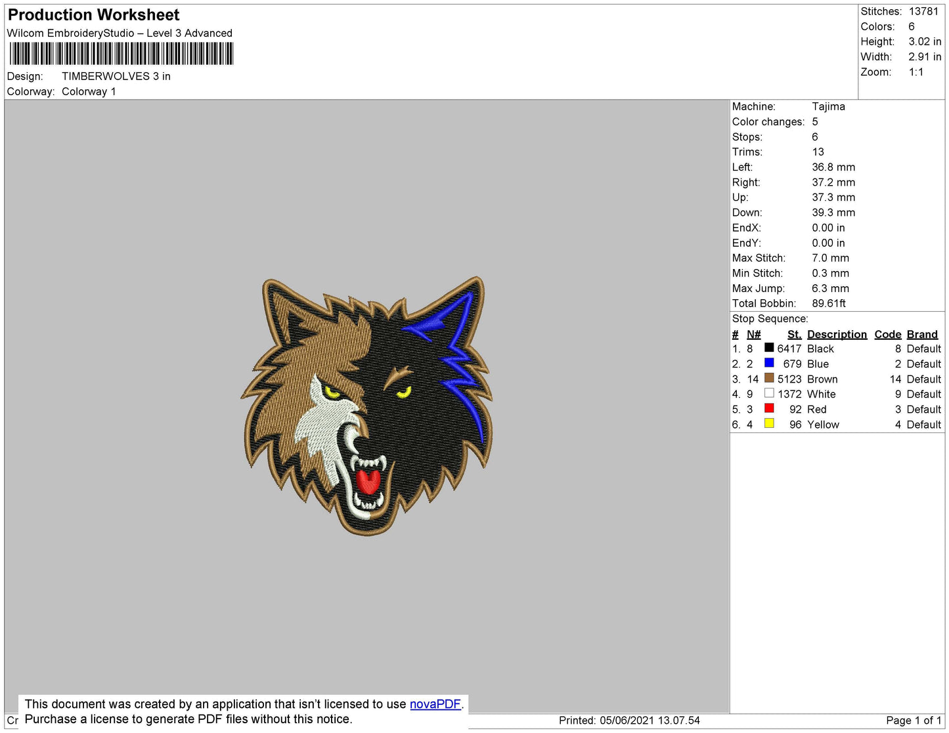The height and width of the screenshot is (733, 949).
Task: Click the barcode under the worksheet title
Action: click(121, 54)
